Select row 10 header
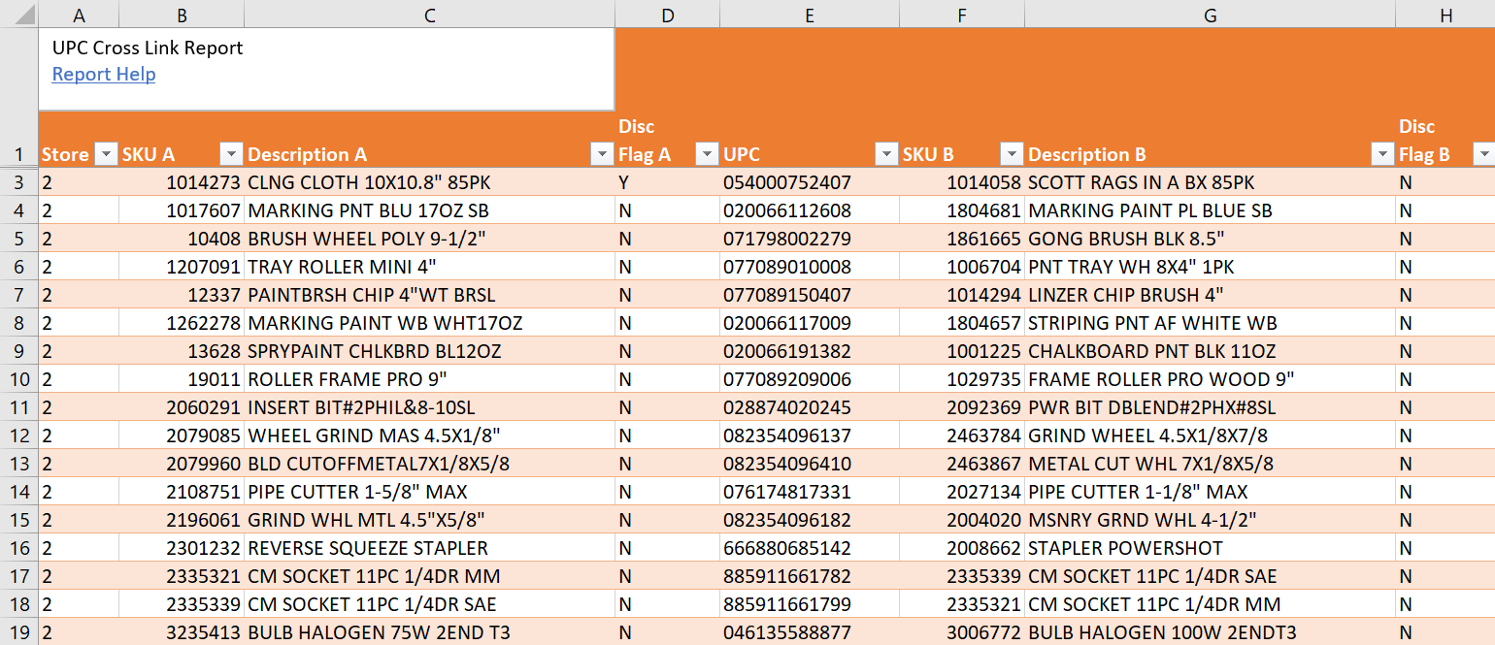 [x=18, y=379]
